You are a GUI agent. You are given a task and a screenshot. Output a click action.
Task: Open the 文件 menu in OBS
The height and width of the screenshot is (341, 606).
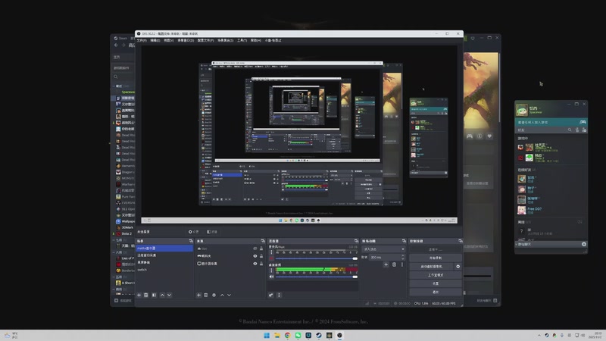click(x=142, y=40)
